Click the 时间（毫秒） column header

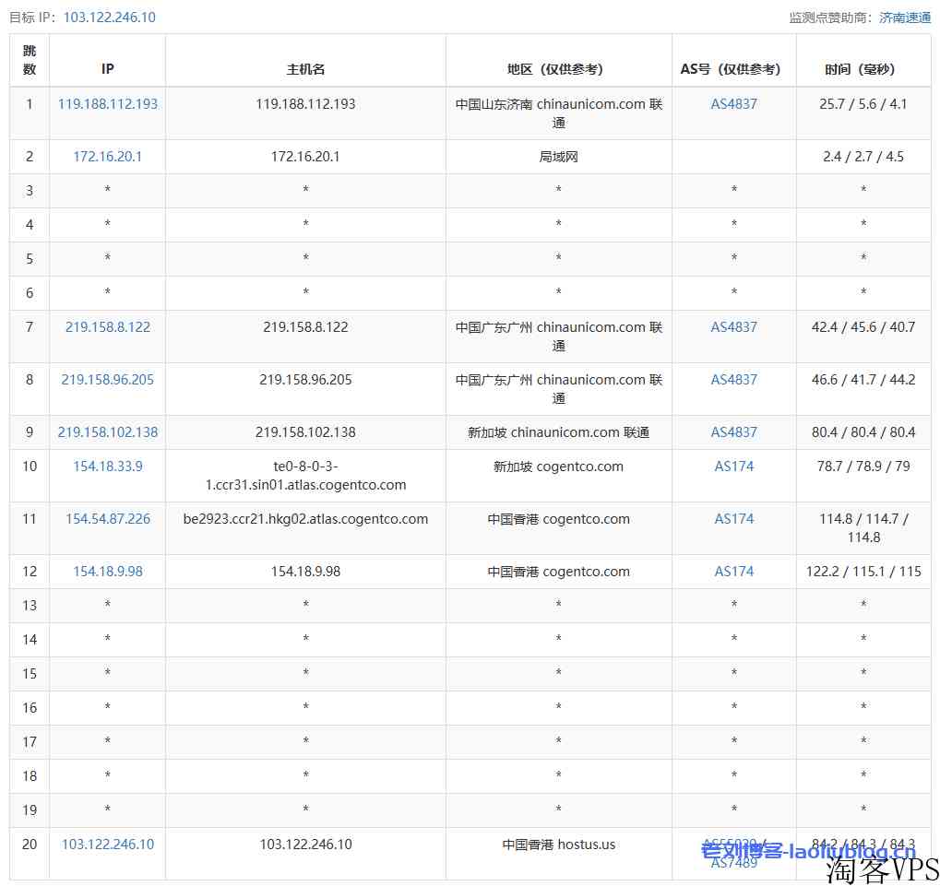click(863, 69)
